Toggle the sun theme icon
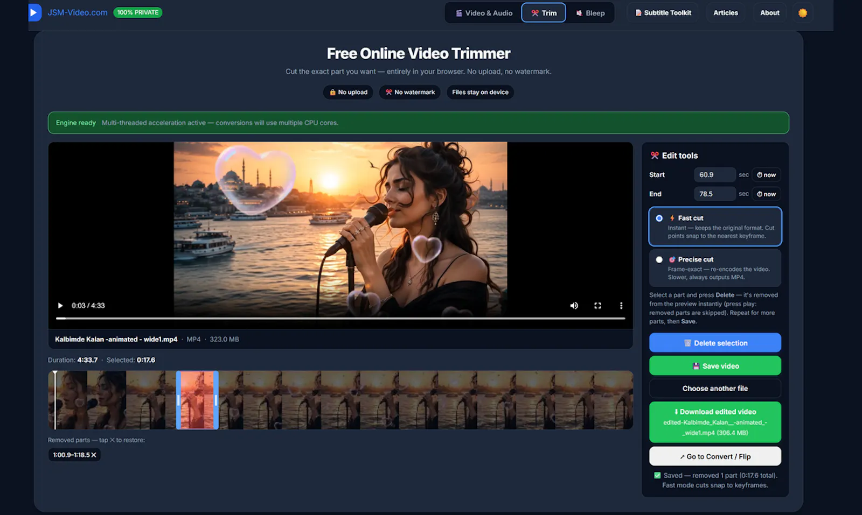Image resolution: width=862 pixels, height=515 pixels. [803, 13]
